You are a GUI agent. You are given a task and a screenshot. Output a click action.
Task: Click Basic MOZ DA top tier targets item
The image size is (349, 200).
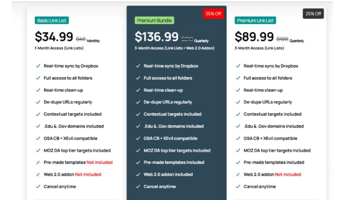pyautogui.click(x=77, y=150)
